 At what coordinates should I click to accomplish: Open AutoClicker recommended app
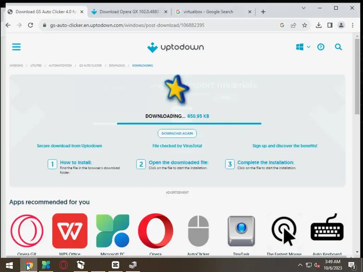pos(199,231)
